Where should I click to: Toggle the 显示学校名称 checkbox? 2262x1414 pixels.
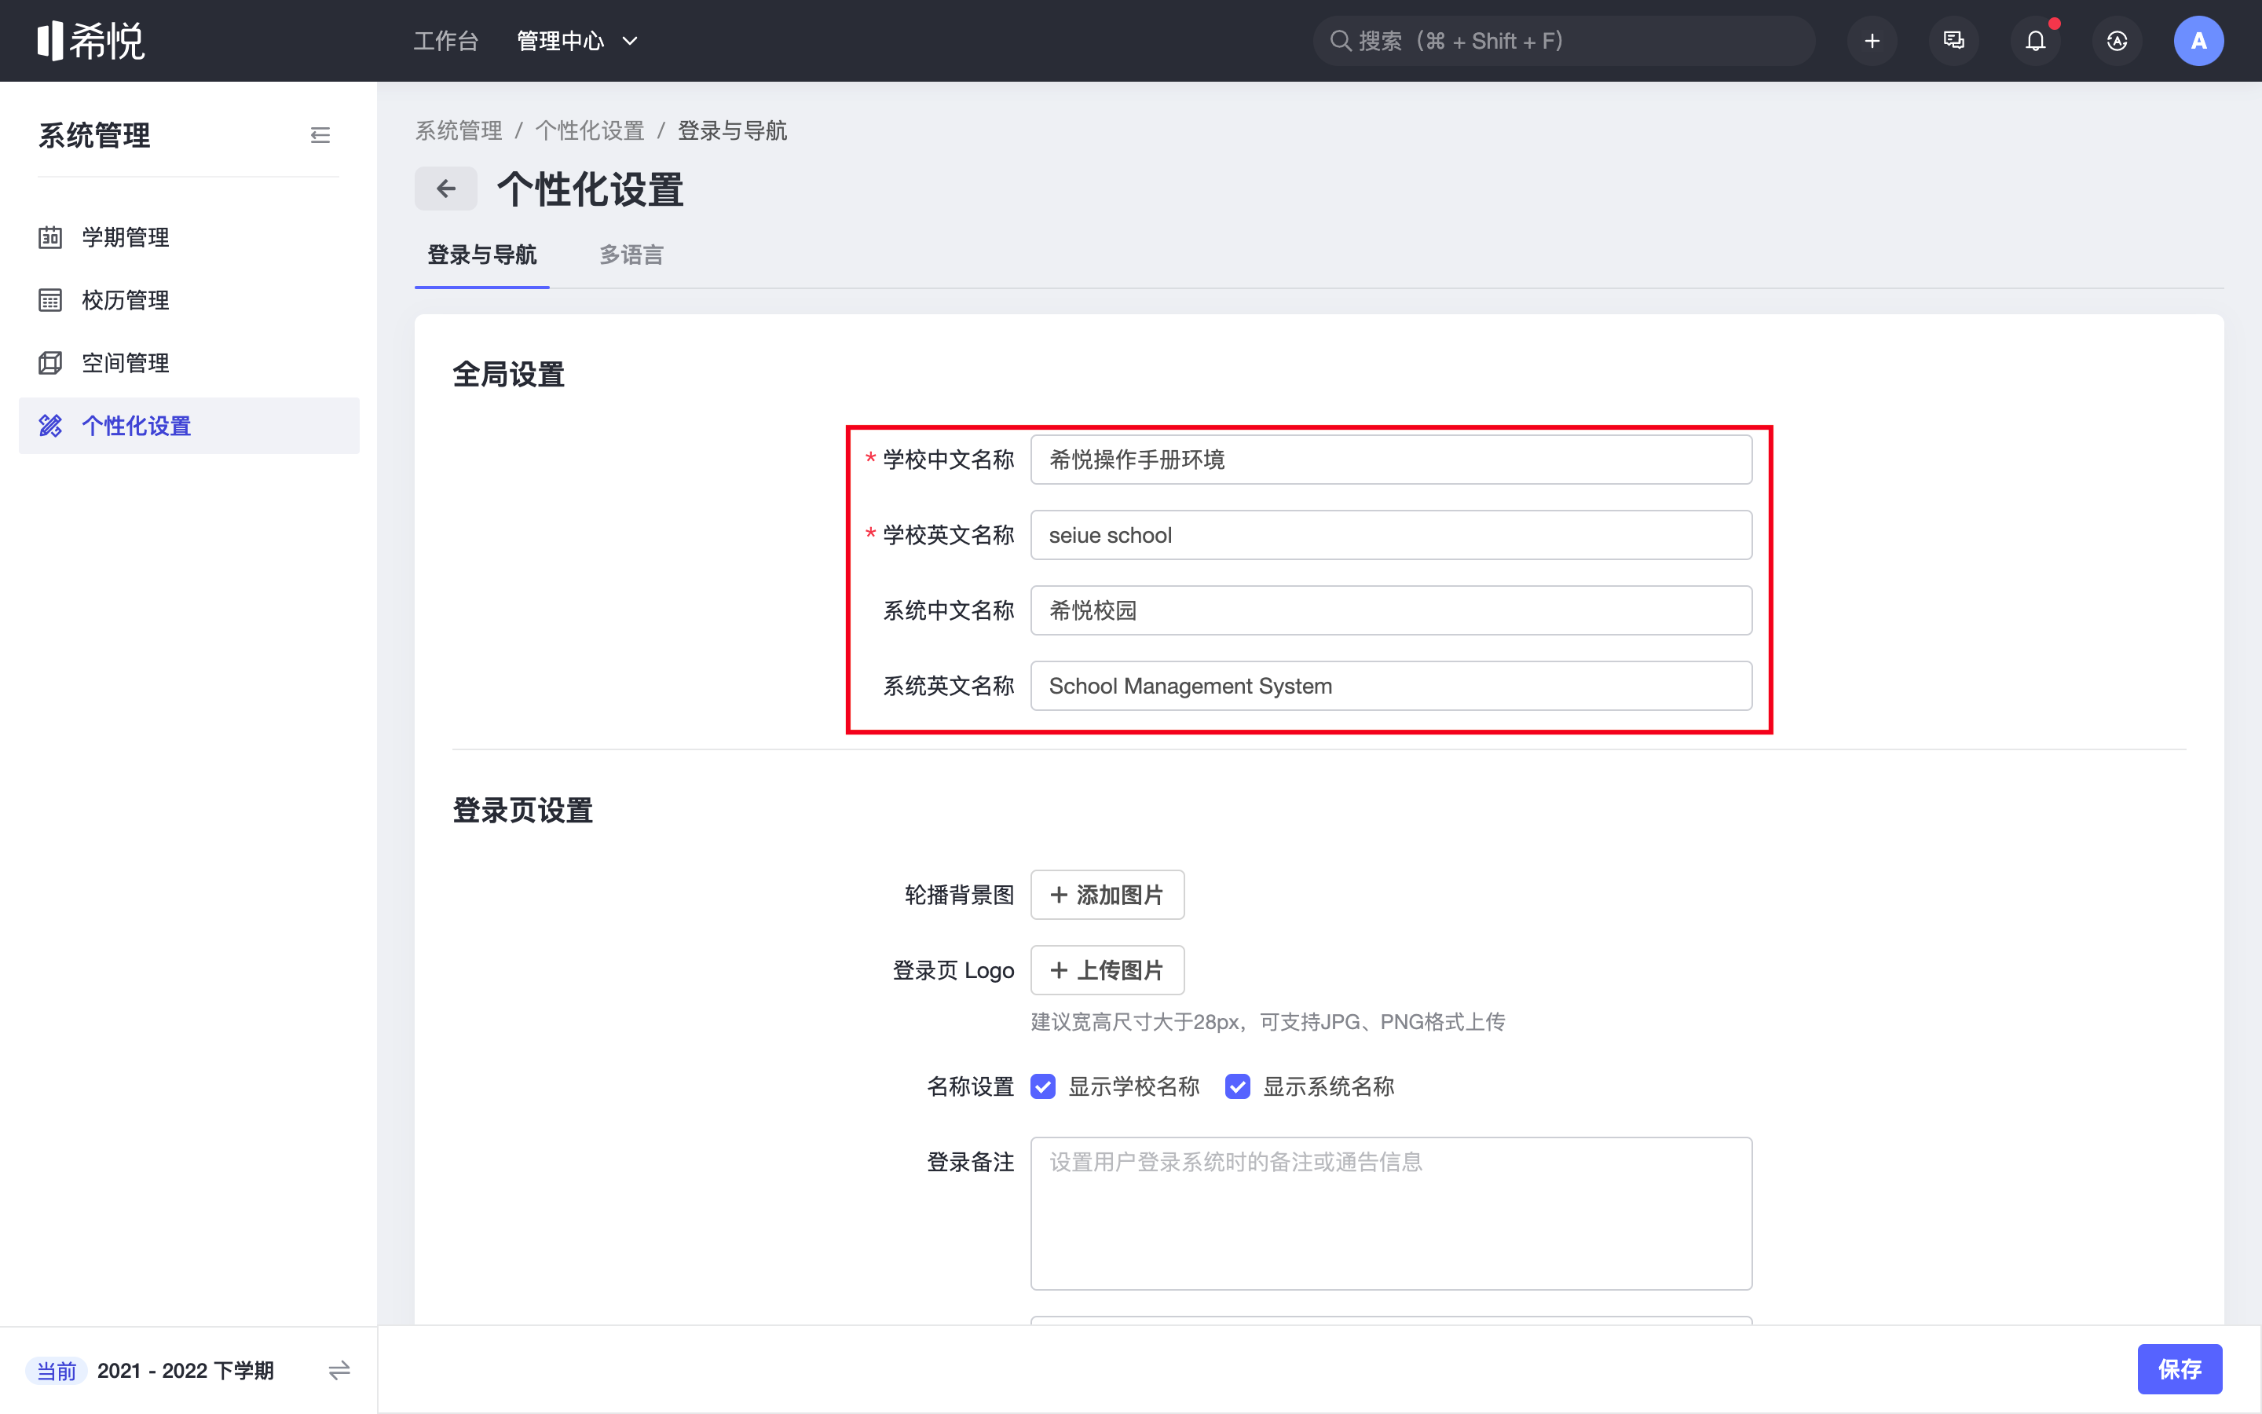coord(1043,1086)
